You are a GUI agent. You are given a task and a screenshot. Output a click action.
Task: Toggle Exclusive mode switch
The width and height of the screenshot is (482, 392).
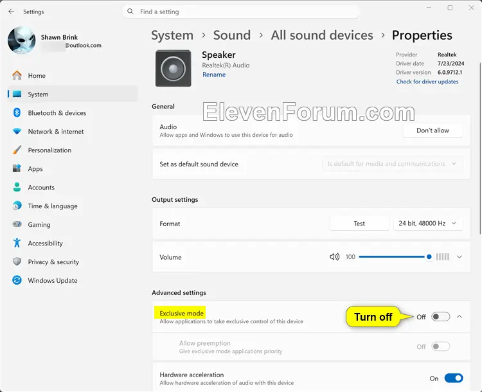pos(440,317)
